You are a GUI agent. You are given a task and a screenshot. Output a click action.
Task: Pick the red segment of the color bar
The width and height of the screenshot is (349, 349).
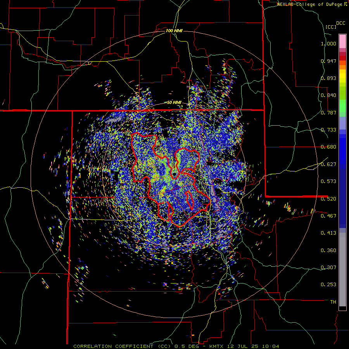(342, 58)
